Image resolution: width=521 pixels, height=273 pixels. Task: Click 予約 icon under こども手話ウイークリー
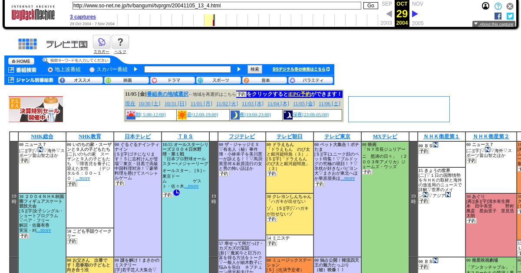(x=72, y=241)
